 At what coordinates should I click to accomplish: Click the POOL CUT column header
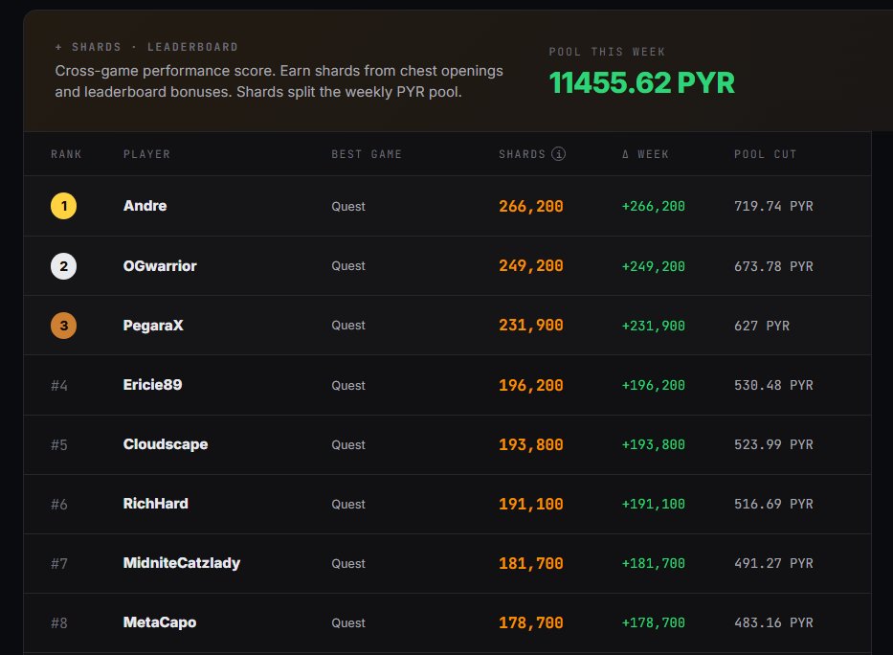click(x=766, y=154)
